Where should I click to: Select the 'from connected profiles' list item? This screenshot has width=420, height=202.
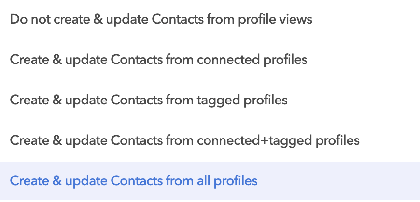[x=210, y=60]
